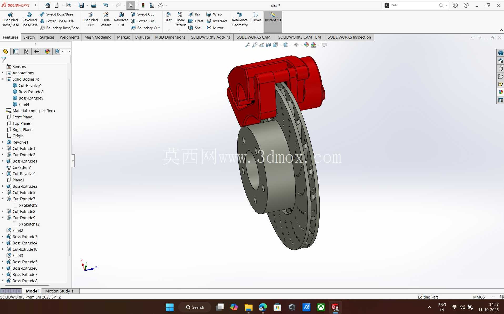Expand the Boss-Extrude5 feature

click(x=3, y=262)
